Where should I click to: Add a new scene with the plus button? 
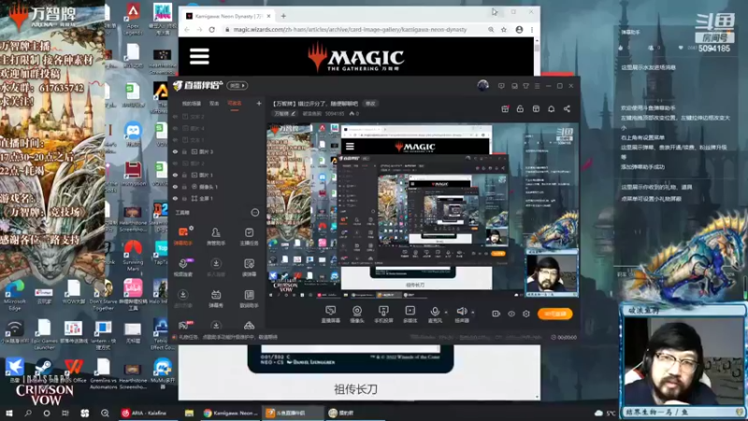(259, 103)
